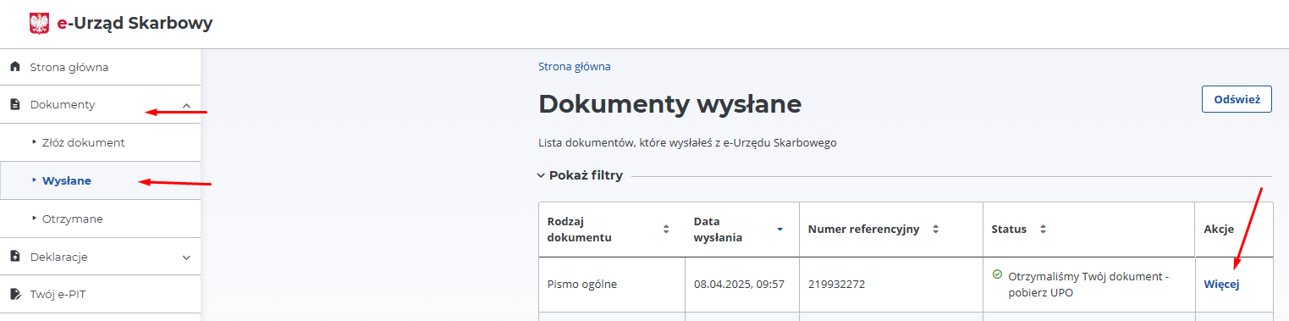Sort table by Status column
1289x321 pixels.
(x=1043, y=229)
